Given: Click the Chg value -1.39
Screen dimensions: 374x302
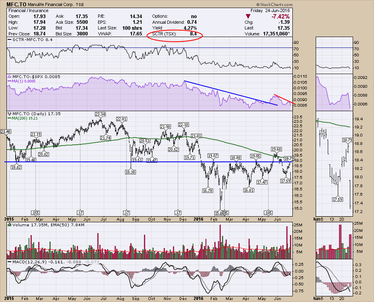Looking at the screenshot, I should point(284,22).
